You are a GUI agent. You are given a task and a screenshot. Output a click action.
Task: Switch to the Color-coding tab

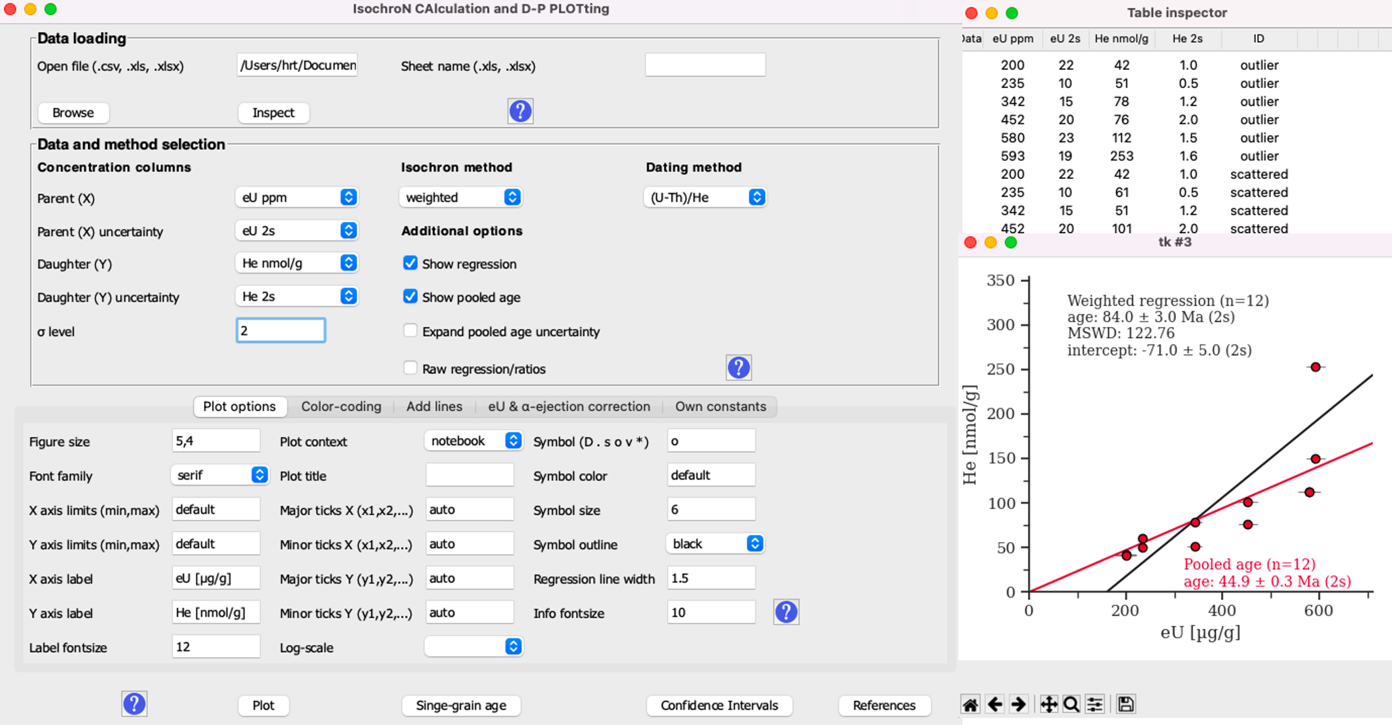[341, 406]
